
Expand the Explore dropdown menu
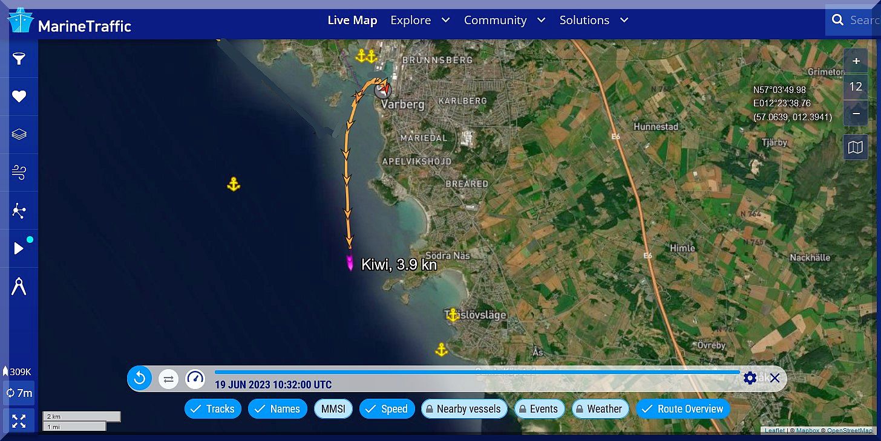click(x=420, y=20)
